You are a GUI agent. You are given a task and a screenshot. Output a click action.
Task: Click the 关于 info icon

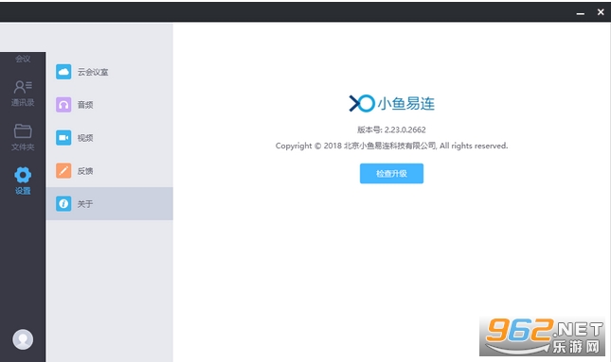63,204
